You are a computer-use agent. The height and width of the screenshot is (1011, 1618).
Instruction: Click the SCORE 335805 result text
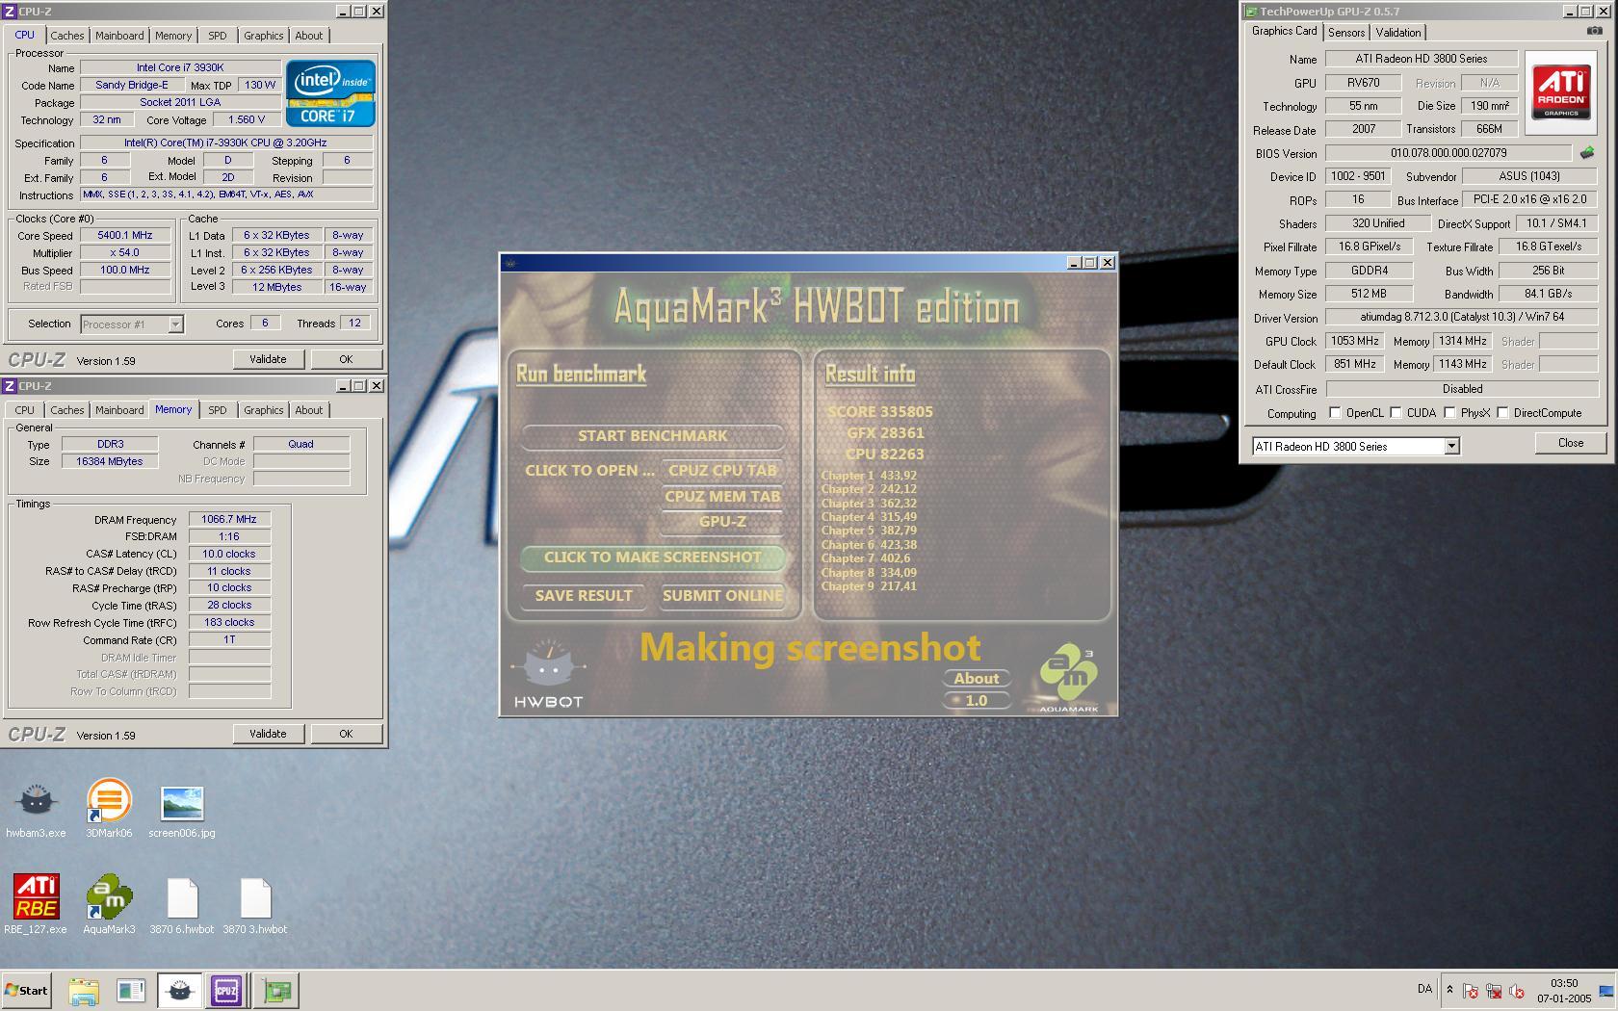coord(880,412)
